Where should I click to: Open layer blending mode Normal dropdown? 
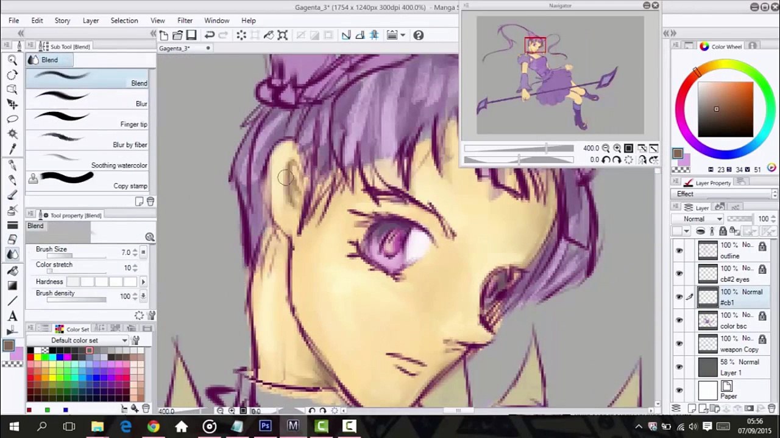tap(698, 219)
